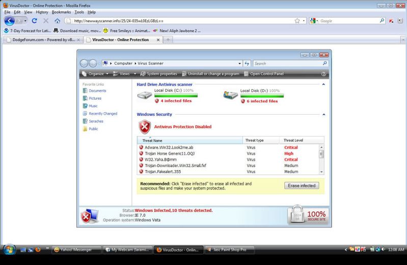This screenshot has width=407, height=265.
Task: Open Documents in Favorite Links
Action: pos(94,90)
